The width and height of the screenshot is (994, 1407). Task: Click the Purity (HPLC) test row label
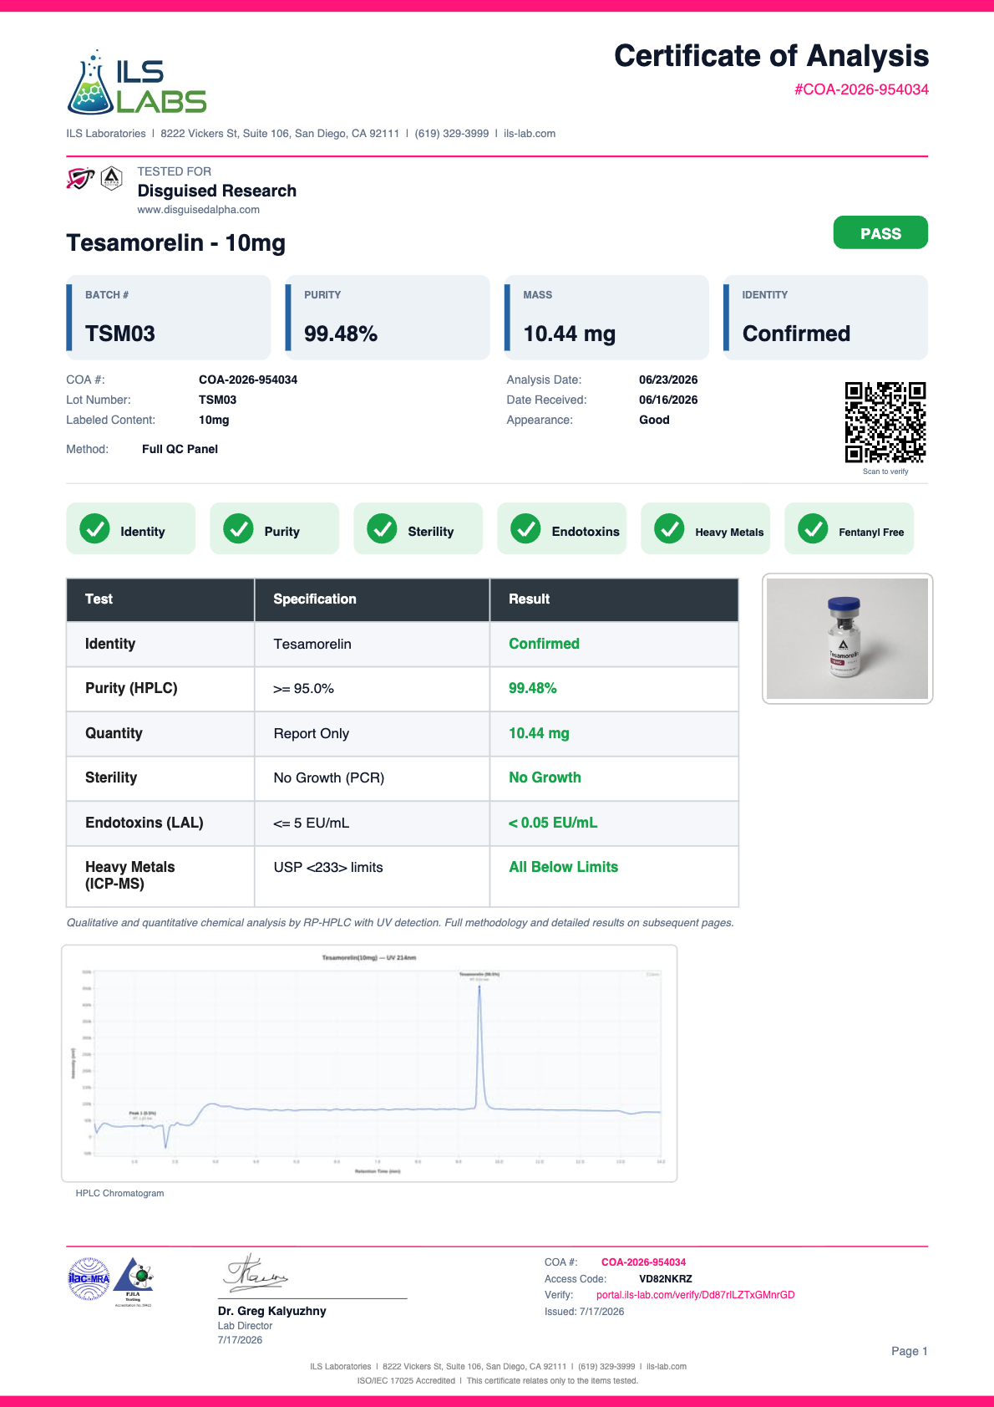pos(131,688)
